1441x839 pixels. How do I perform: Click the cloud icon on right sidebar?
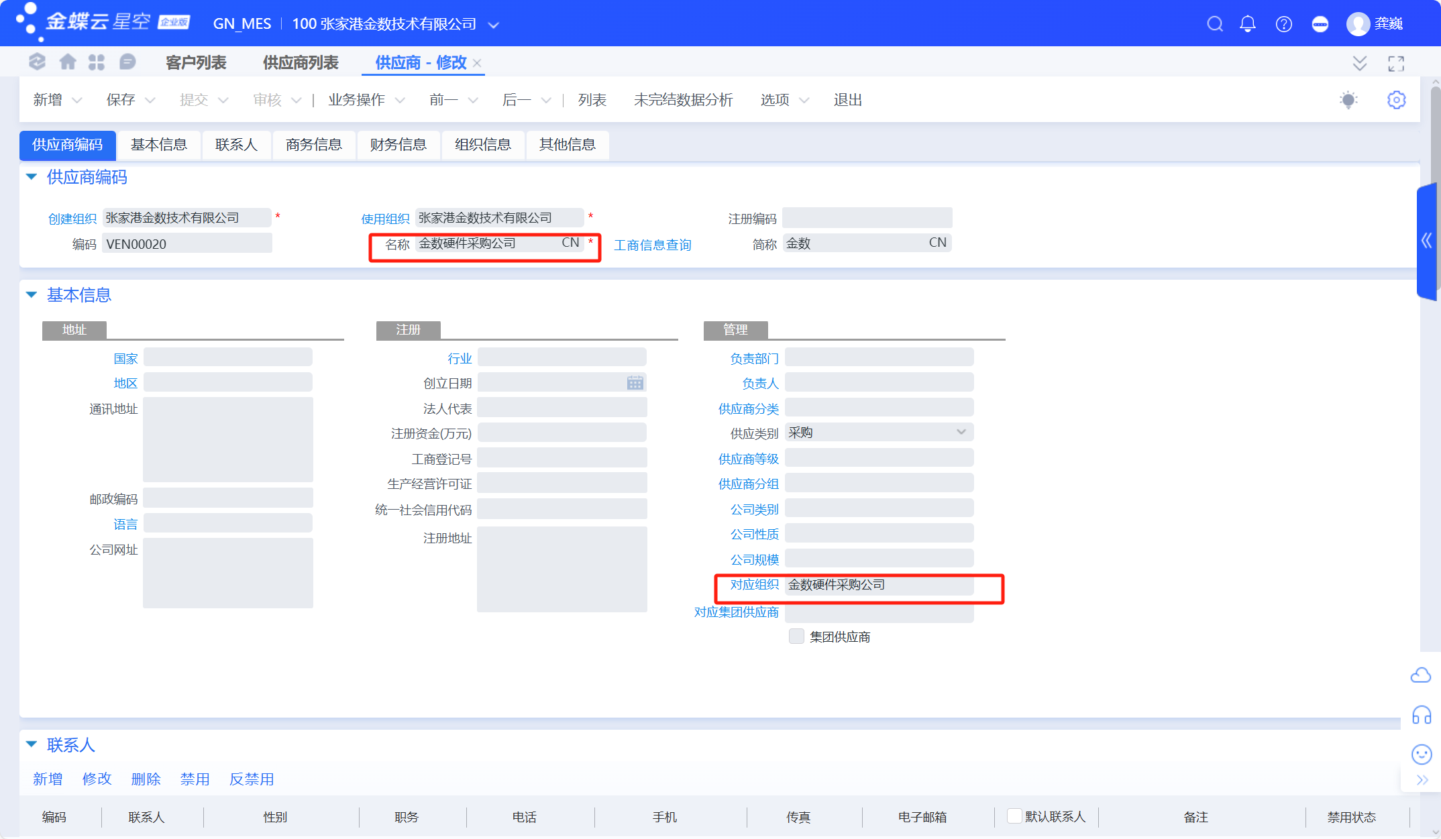1421,675
